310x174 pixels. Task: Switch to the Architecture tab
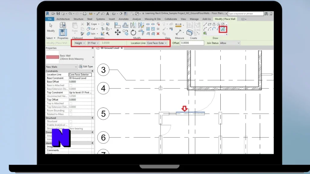(x=63, y=19)
